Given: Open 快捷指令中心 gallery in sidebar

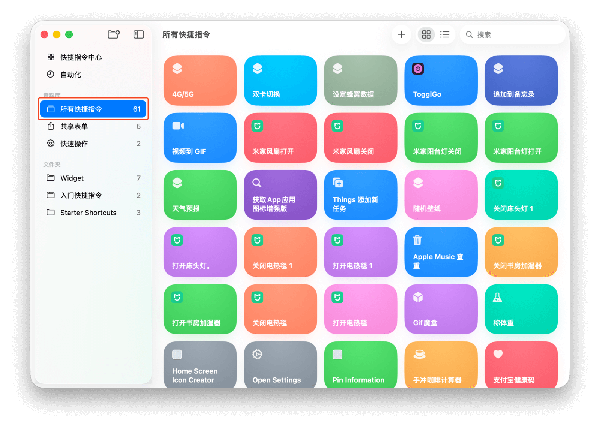Looking at the screenshot, I should click(x=81, y=57).
